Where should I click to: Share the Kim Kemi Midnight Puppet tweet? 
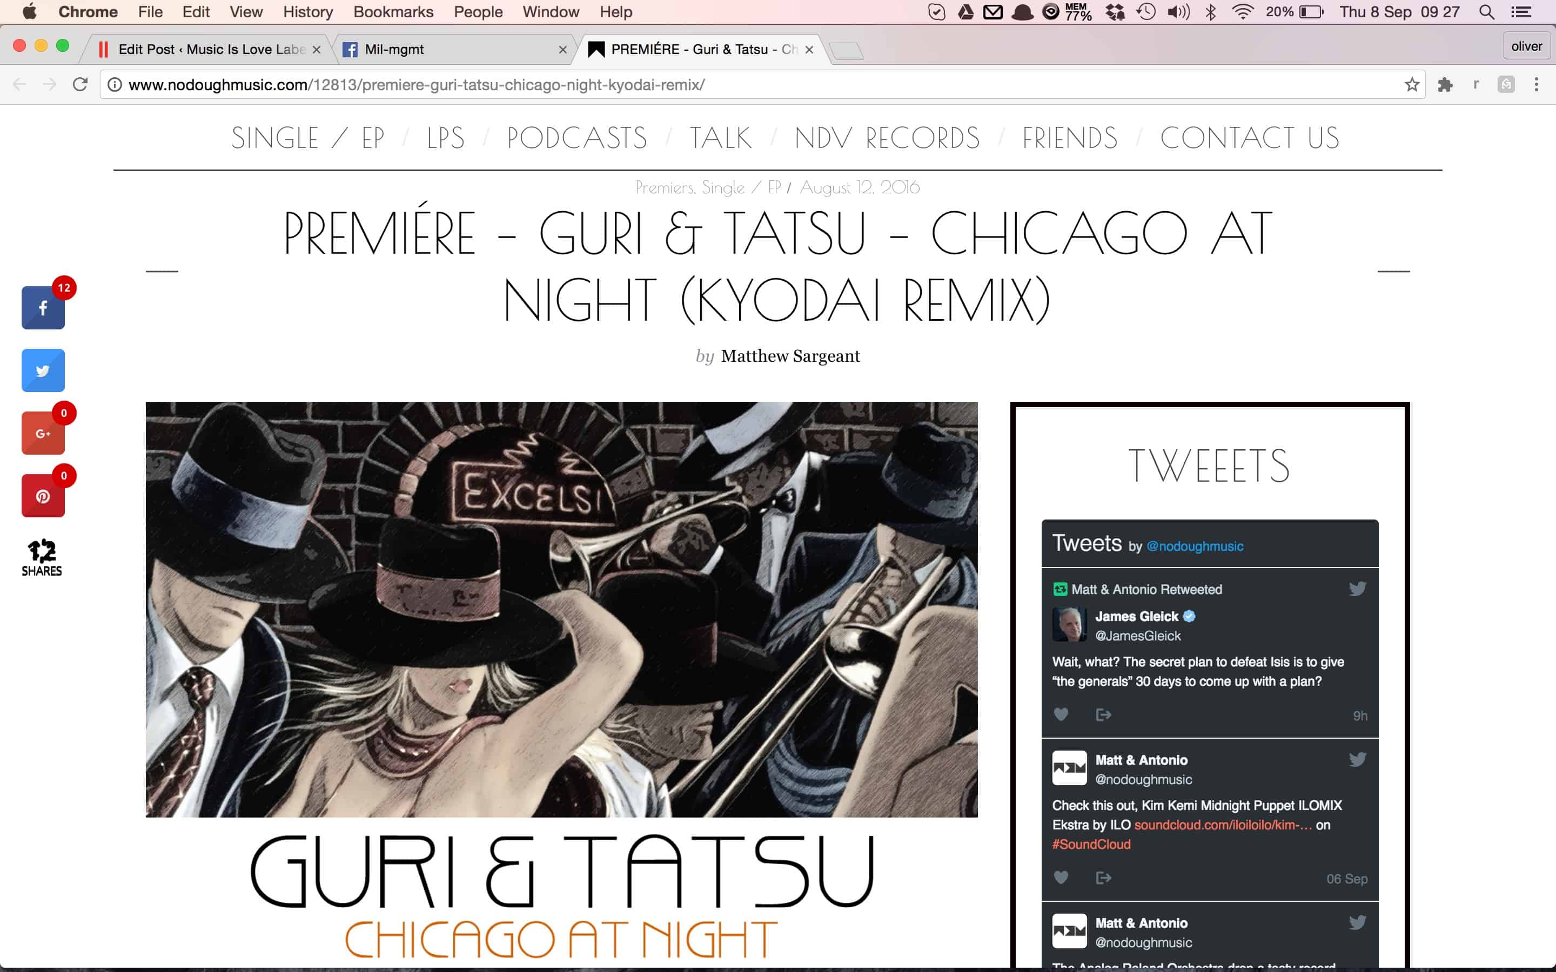coord(1103,878)
